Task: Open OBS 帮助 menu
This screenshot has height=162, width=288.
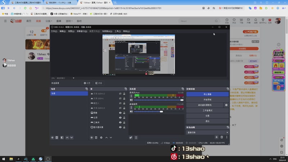Action: 126,31
